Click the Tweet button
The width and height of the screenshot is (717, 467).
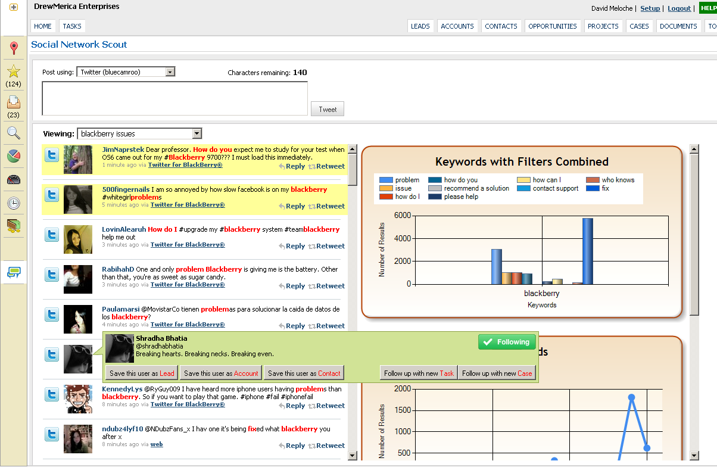(x=328, y=109)
